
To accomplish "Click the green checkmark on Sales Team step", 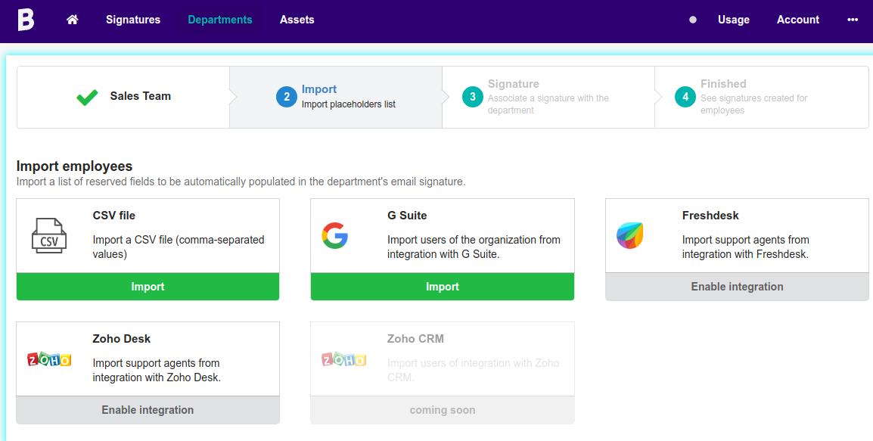I will 87,97.
